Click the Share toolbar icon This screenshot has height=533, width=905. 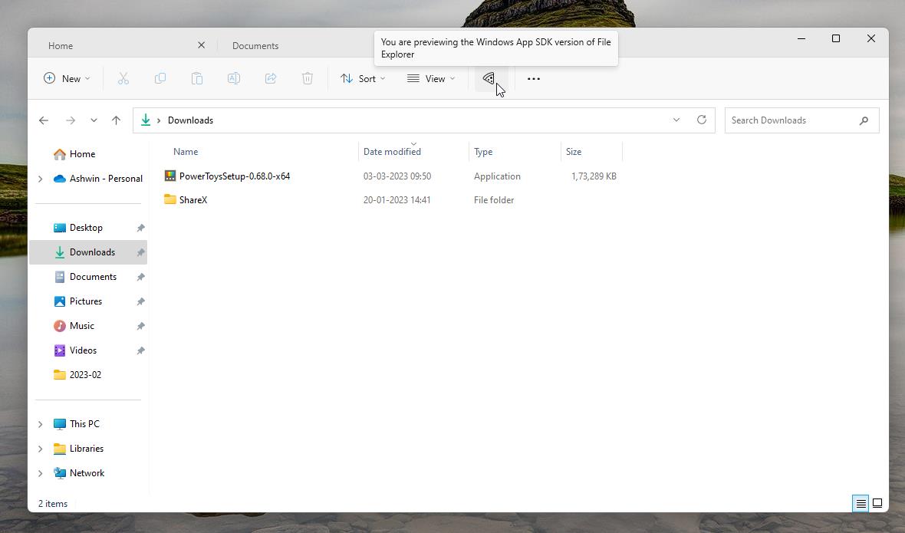click(x=271, y=78)
